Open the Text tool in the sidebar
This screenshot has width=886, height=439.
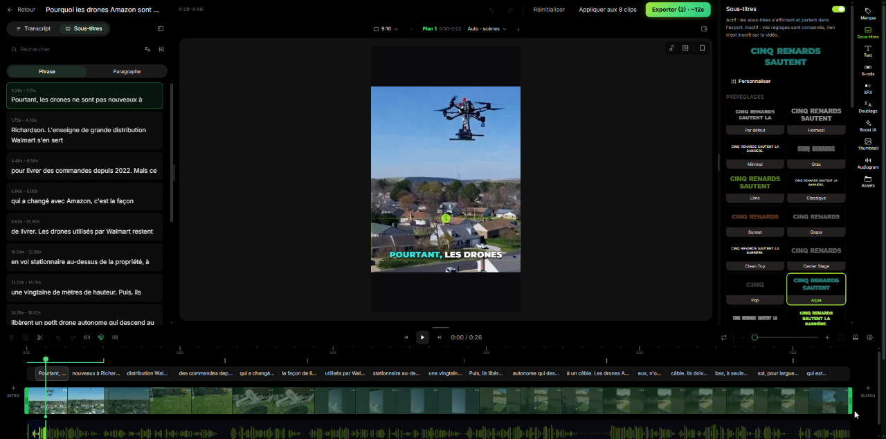868,50
